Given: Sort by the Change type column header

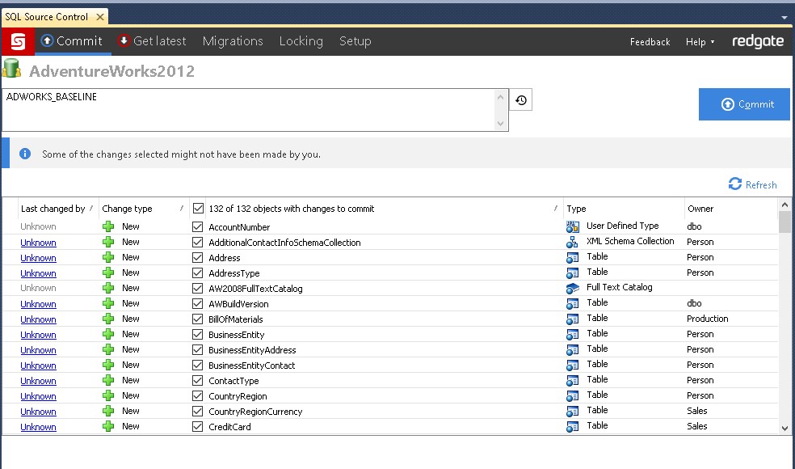Looking at the screenshot, I should tap(127, 209).
